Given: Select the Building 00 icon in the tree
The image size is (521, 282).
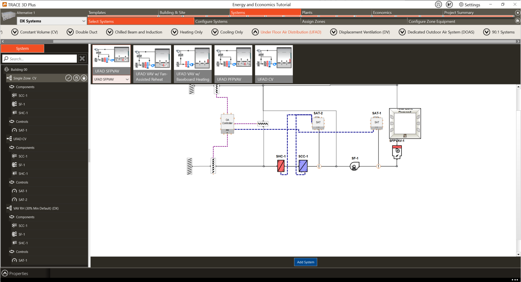Looking at the screenshot, I should click(7, 69).
